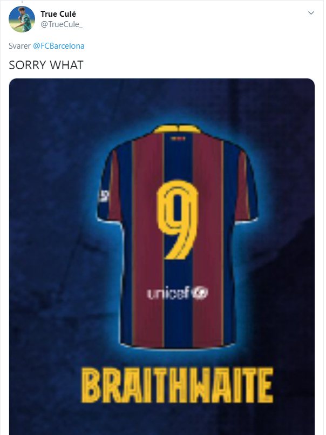Select the SORRY WHAT tweet text
Image resolution: width=326 pixels, height=435 pixels.
(x=46, y=65)
